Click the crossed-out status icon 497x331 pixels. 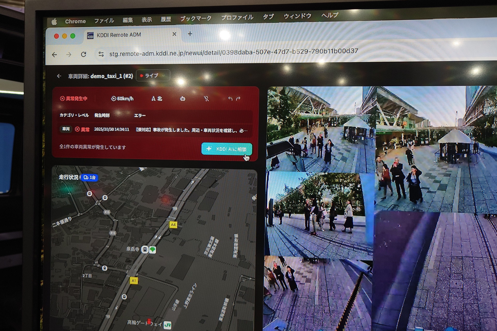[x=206, y=99]
